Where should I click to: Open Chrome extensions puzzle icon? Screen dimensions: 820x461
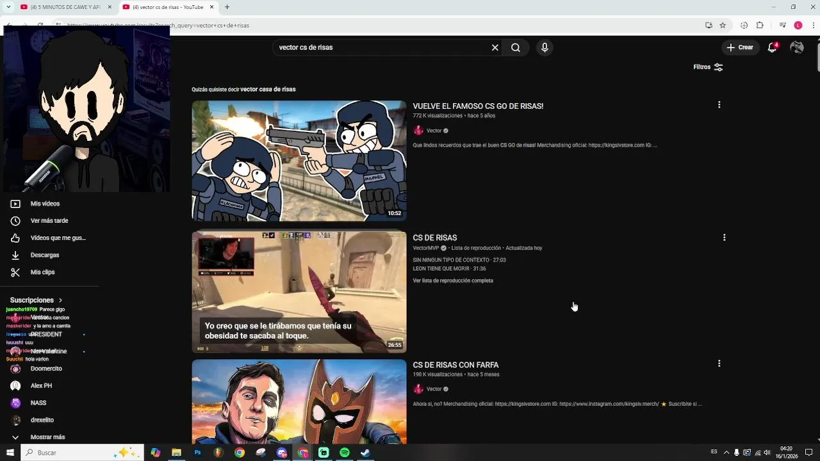pyautogui.click(x=760, y=26)
